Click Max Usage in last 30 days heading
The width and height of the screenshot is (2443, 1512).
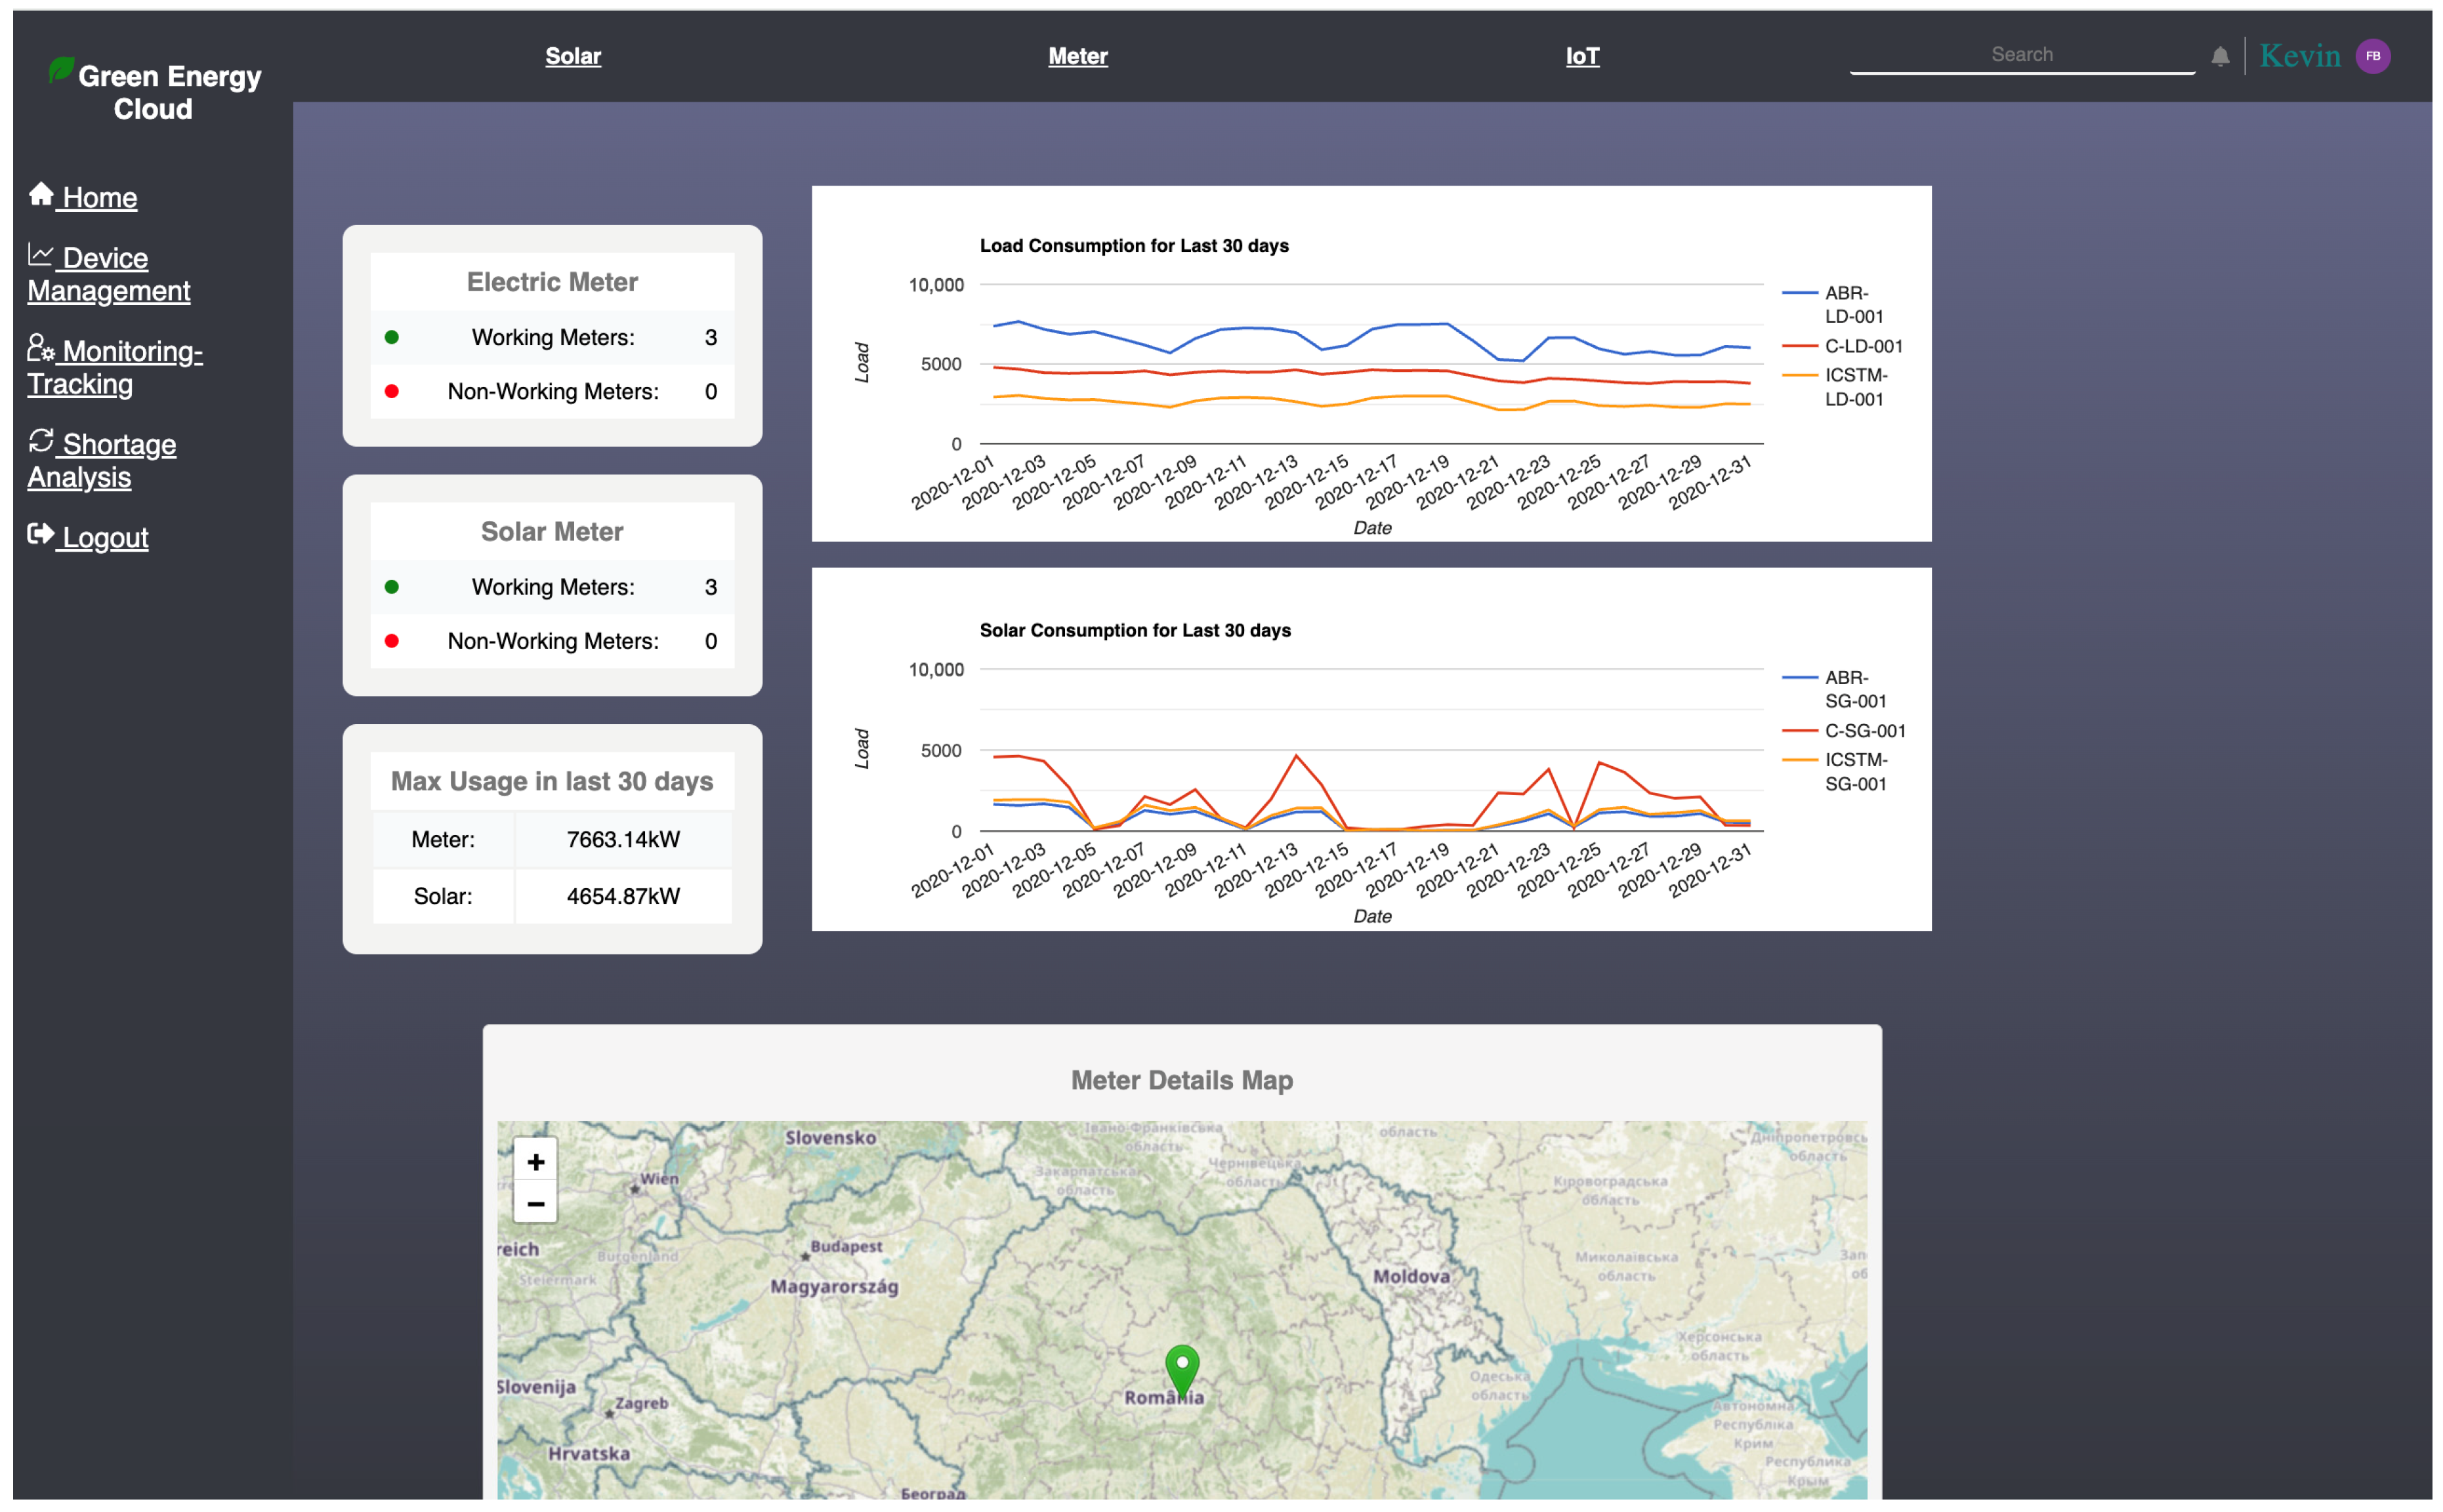click(x=553, y=781)
